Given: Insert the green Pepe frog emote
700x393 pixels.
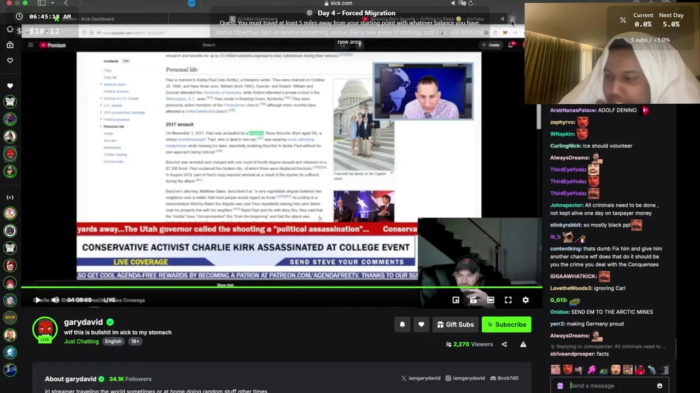Looking at the screenshot, I should point(604,370).
